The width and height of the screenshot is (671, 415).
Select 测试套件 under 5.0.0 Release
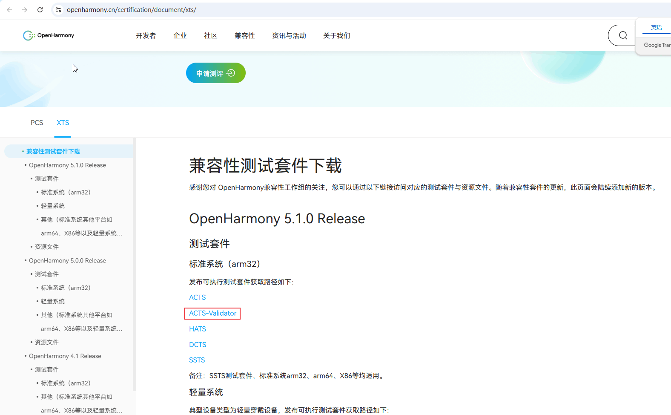(x=47, y=274)
